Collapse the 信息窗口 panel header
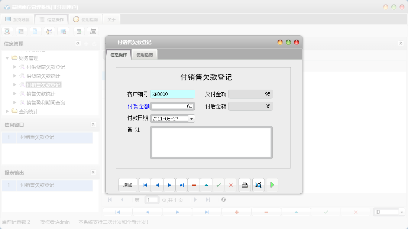 pyautogui.click(x=93, y=125)
